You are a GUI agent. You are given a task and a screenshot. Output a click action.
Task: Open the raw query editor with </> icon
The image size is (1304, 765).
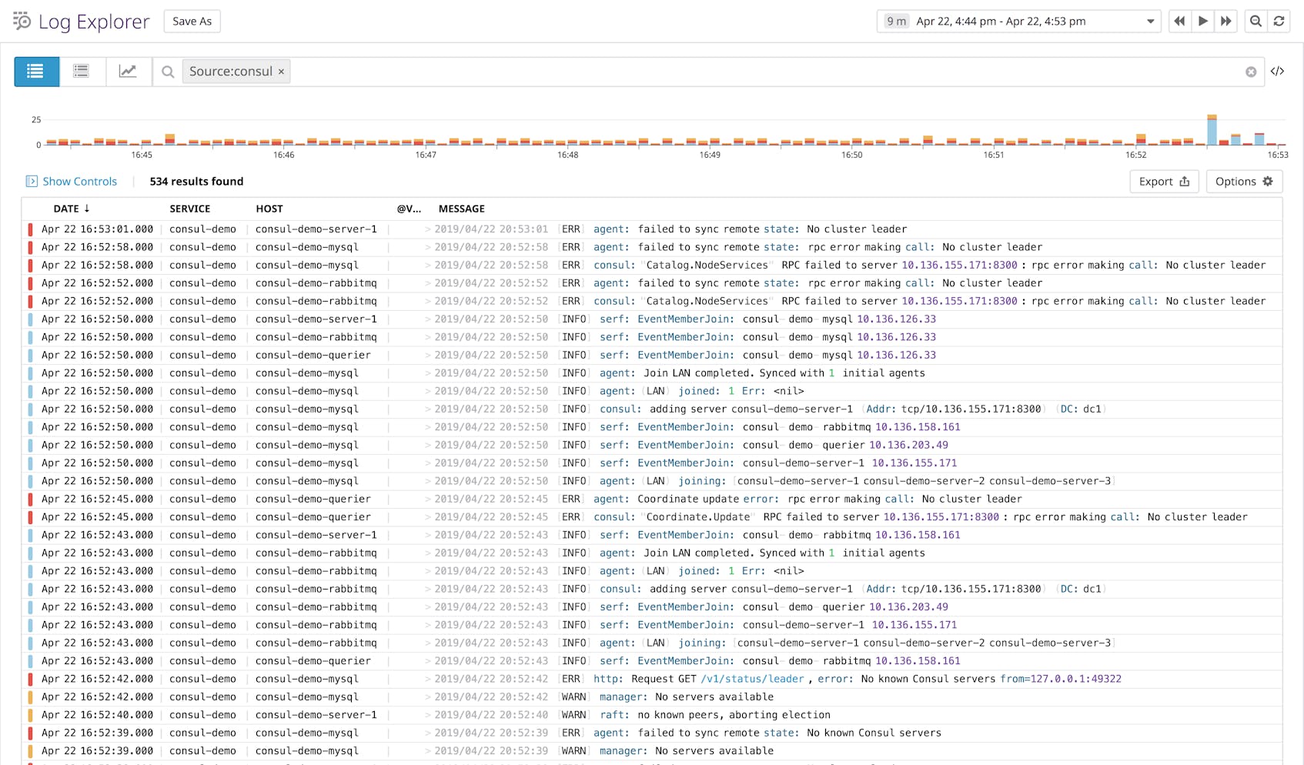pyautogui.click(x=1279, y=71)
